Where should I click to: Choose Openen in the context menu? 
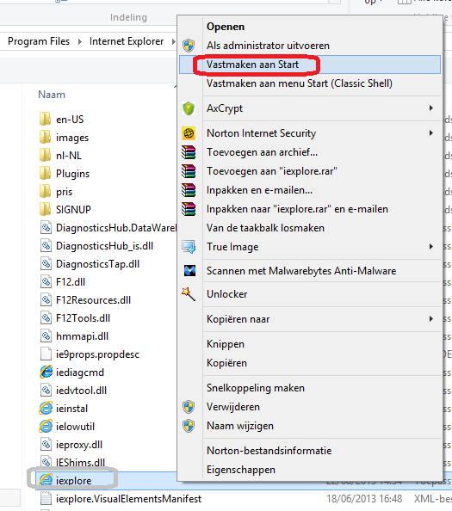(x=310, y=27)
